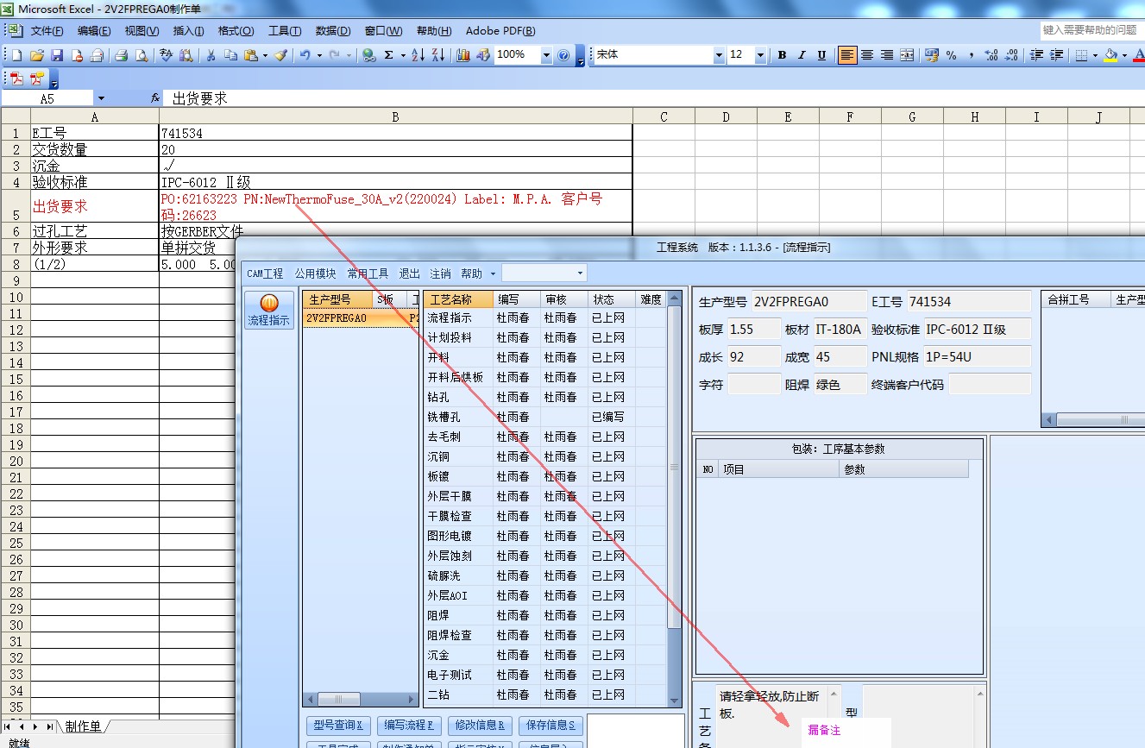The width and height of the screenshot is (1145, 748).
Task: Click the 生产型号 field 2V2FPREGA0
Action: [x=809, y=302]
